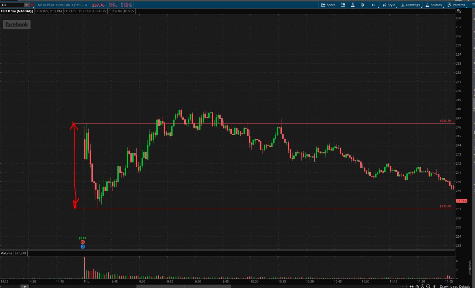Click the flask Edit Studies icon
This screenshot has height=288, width=475.
[353, 5]
